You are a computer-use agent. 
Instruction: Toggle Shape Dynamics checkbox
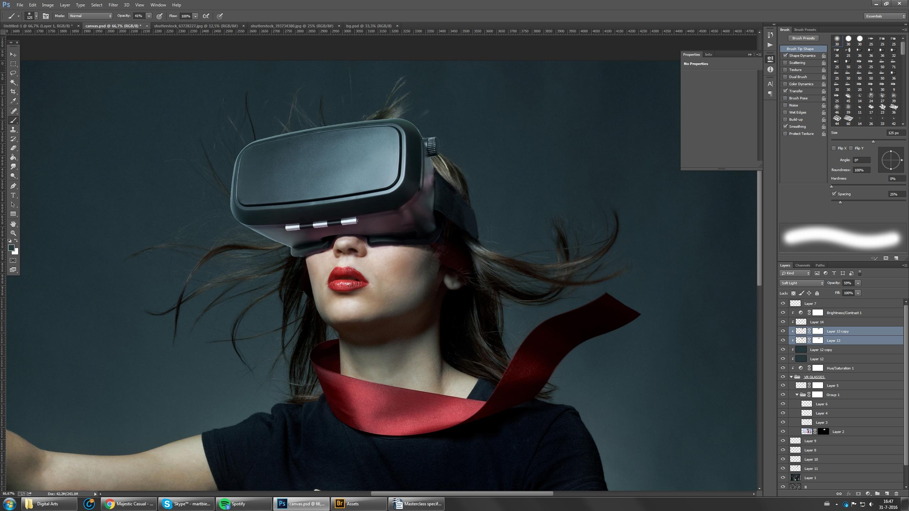(785, 56)
